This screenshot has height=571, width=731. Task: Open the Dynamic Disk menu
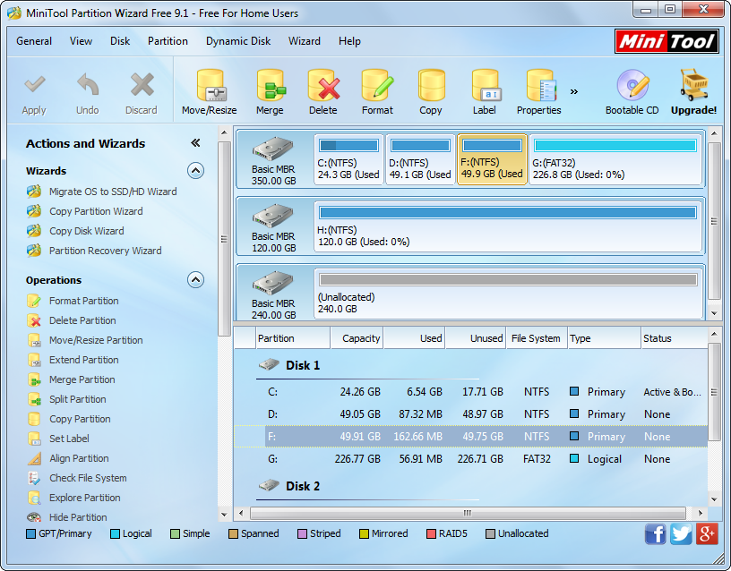click(238, 41)
